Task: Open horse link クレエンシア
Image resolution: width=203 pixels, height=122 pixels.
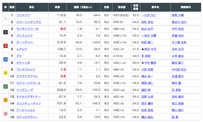Action: tap(25, 36)
